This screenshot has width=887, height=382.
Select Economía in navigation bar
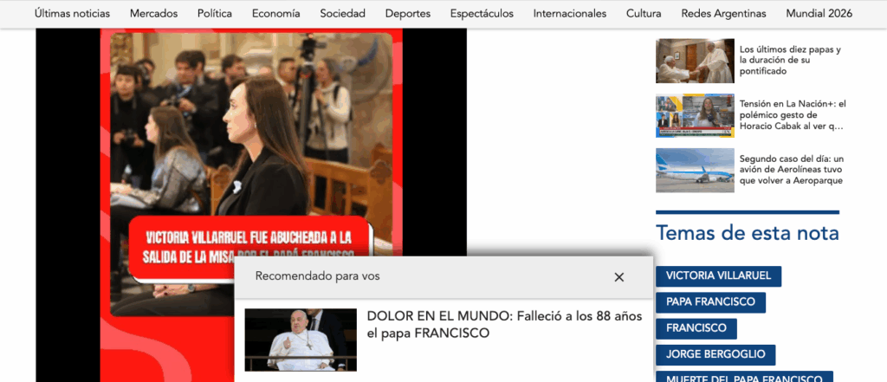point(276,14)
